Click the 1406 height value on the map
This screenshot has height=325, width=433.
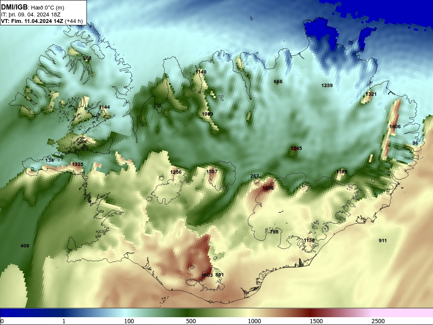[395, 127]
